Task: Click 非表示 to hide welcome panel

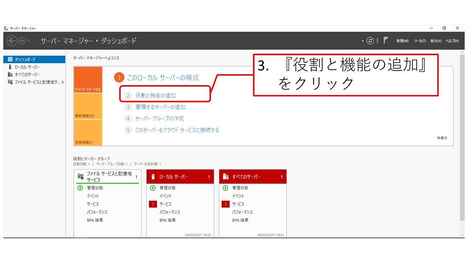Action: point(442,138)
